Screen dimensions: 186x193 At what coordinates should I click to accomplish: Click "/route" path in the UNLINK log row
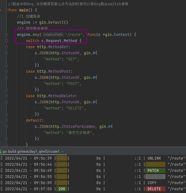177,158
